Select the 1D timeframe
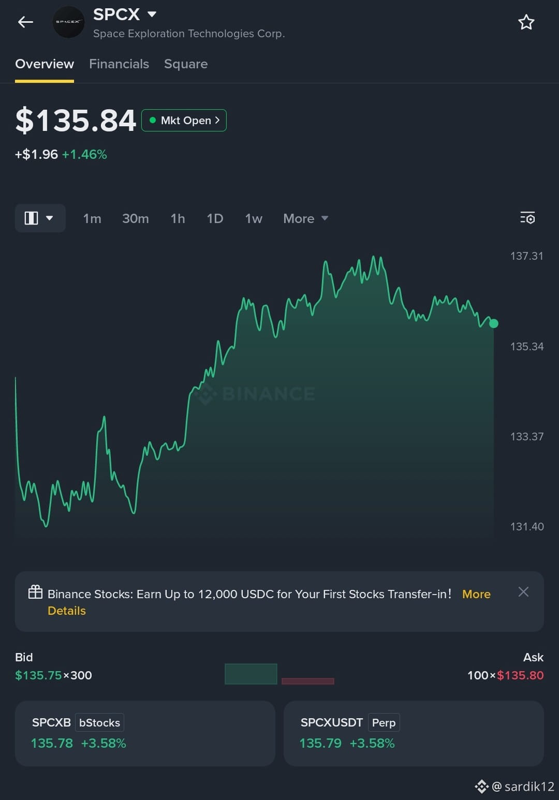Viewport: 559px width, 800px height. coord(215,218)
